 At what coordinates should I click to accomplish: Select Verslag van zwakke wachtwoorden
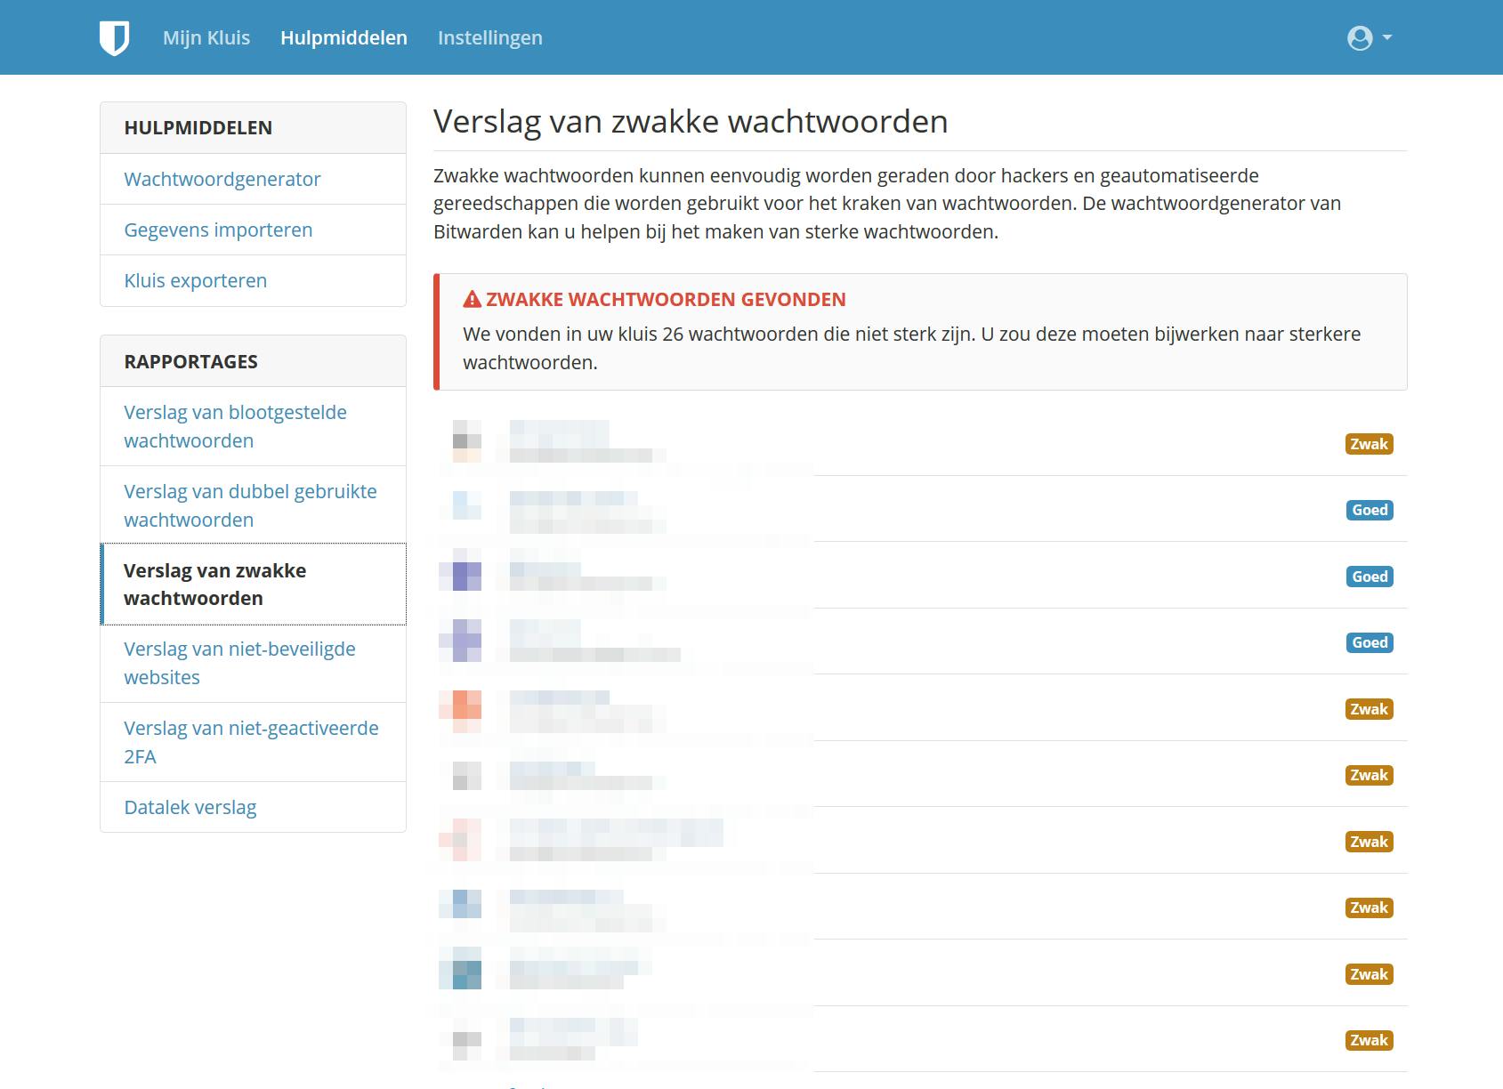coord(253,584)
